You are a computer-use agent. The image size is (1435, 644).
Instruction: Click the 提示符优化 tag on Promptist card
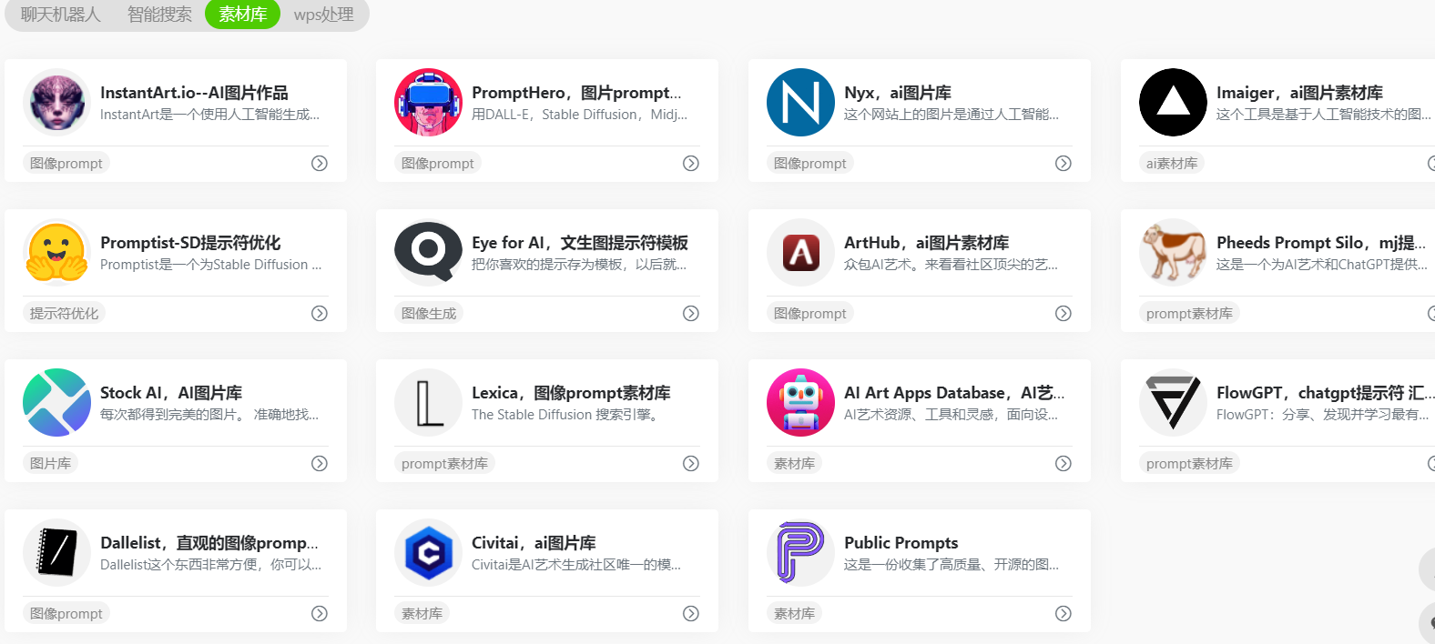click(x=65, y=313)
